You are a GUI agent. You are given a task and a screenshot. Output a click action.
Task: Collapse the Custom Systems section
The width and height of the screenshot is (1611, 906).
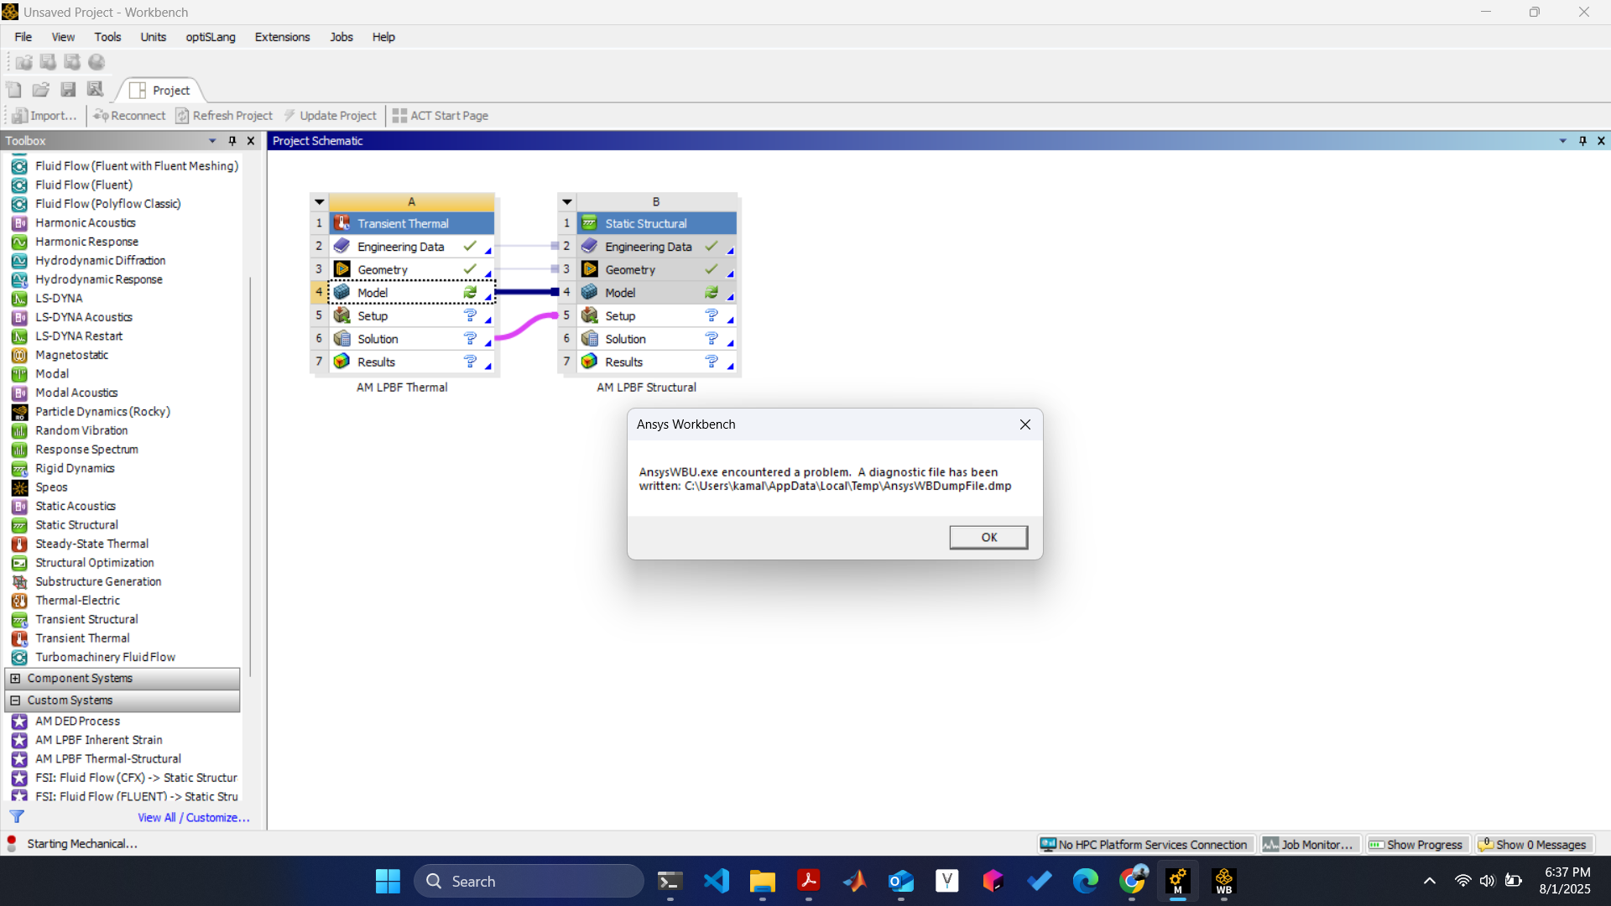pos(15,700)
